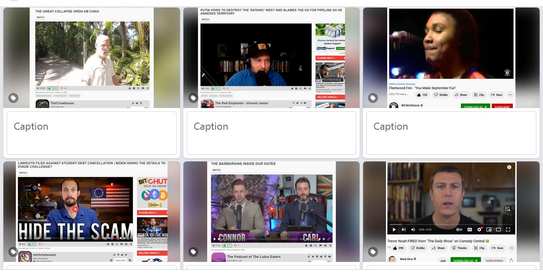Click Dislike under Fleetwood Fire video
The height and width of the screenshot is (274, 543).
[441, 95]
